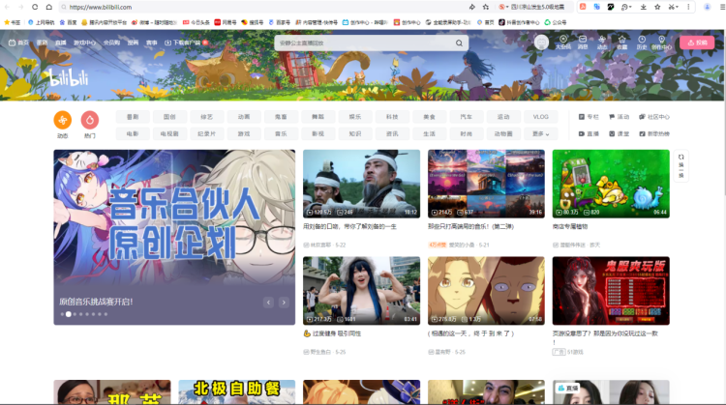The image size is (726, 405).
Task: Click the search magnifier icon
Action: coord(457,43)
